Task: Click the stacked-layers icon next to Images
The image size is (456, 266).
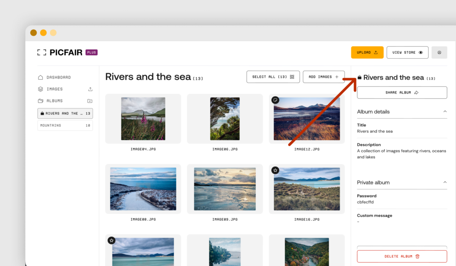Action: tap(40, 89)
